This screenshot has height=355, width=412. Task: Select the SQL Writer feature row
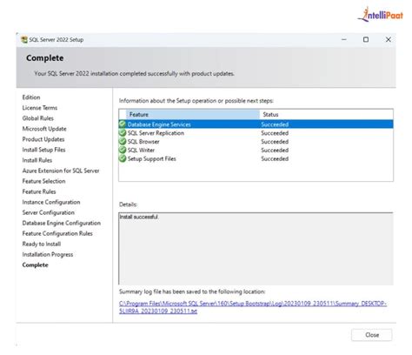pyautogui.click(x=256, y=150)
